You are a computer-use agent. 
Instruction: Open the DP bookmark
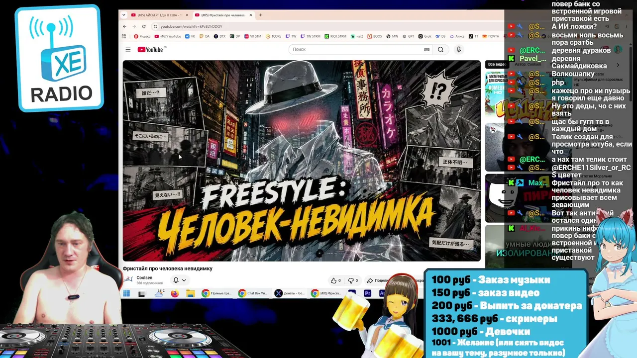pos(234,36)
